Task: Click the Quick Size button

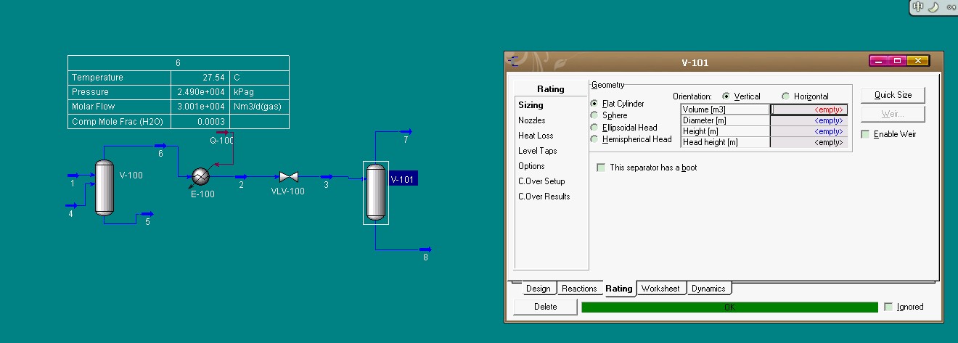Action: [x=893, y=95]
